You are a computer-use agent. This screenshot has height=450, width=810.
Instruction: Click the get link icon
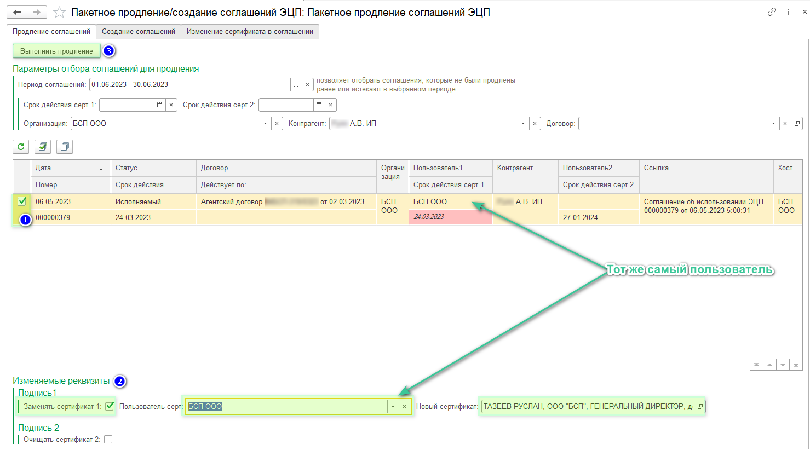coord(772,11)
